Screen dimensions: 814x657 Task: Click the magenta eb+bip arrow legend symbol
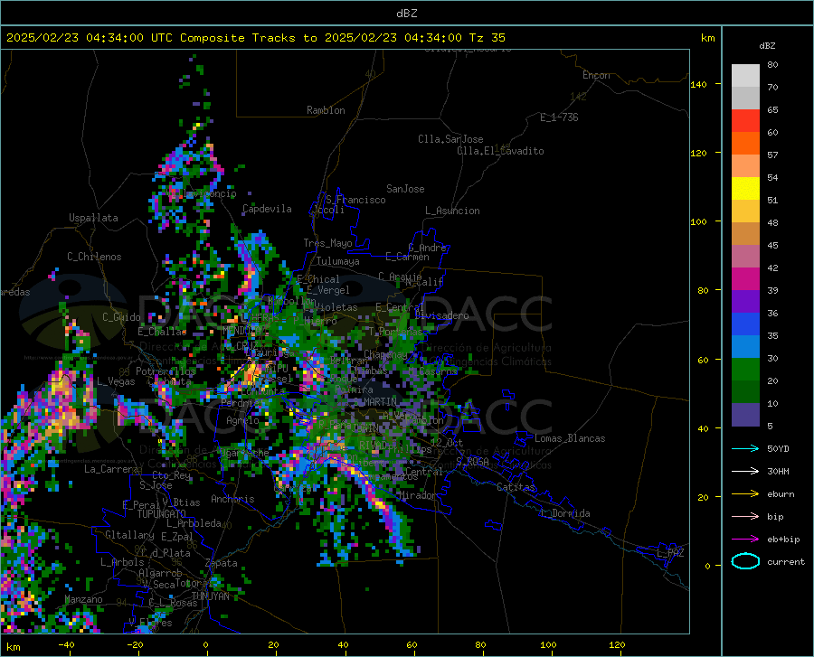[x=745, y=540]
